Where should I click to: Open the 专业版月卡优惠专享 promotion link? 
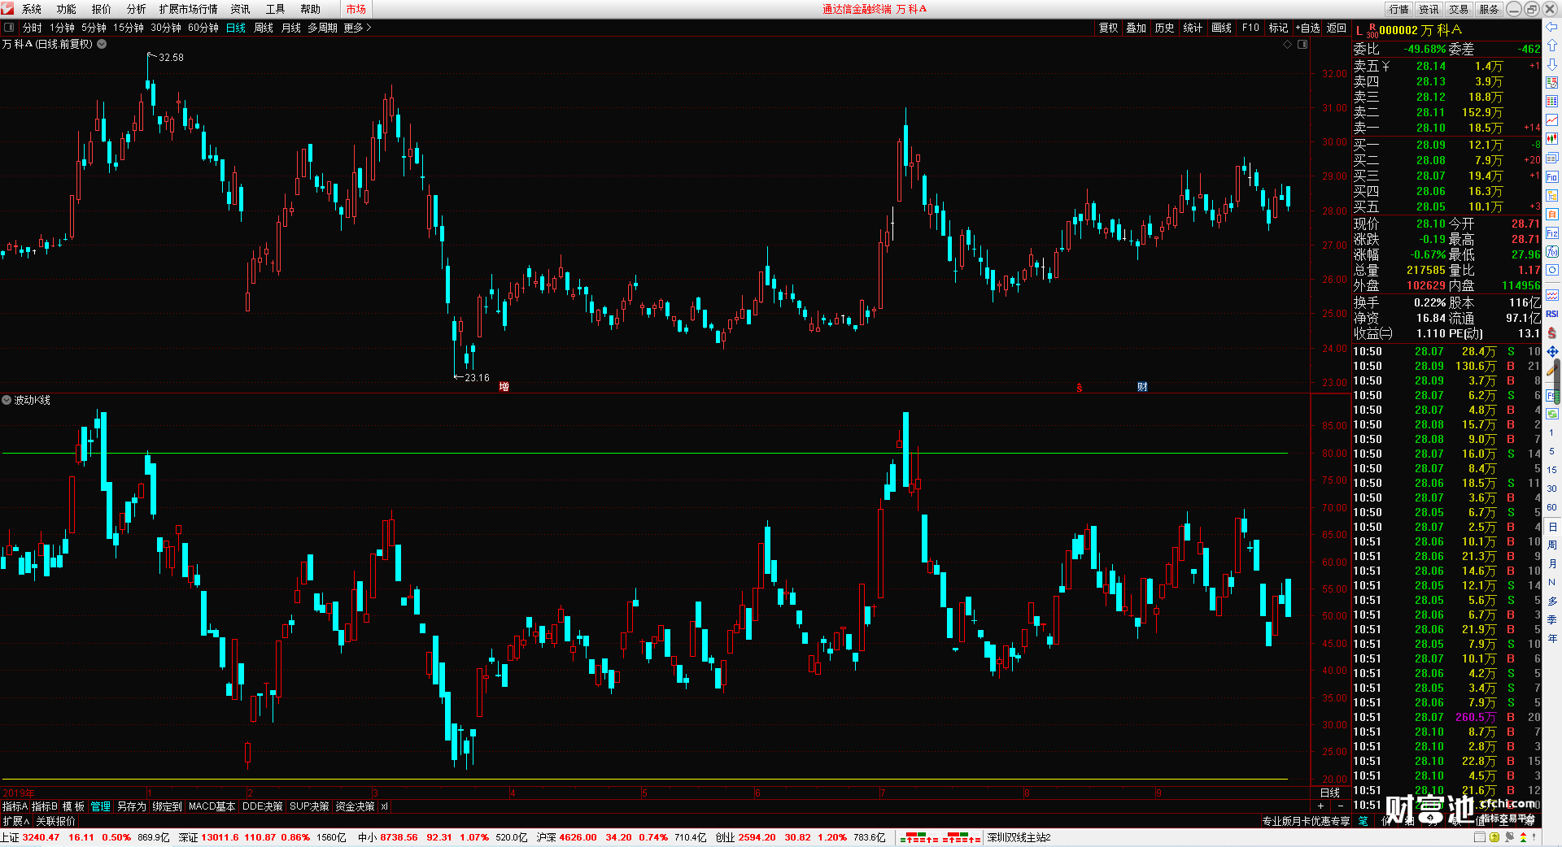(1306, 821)
